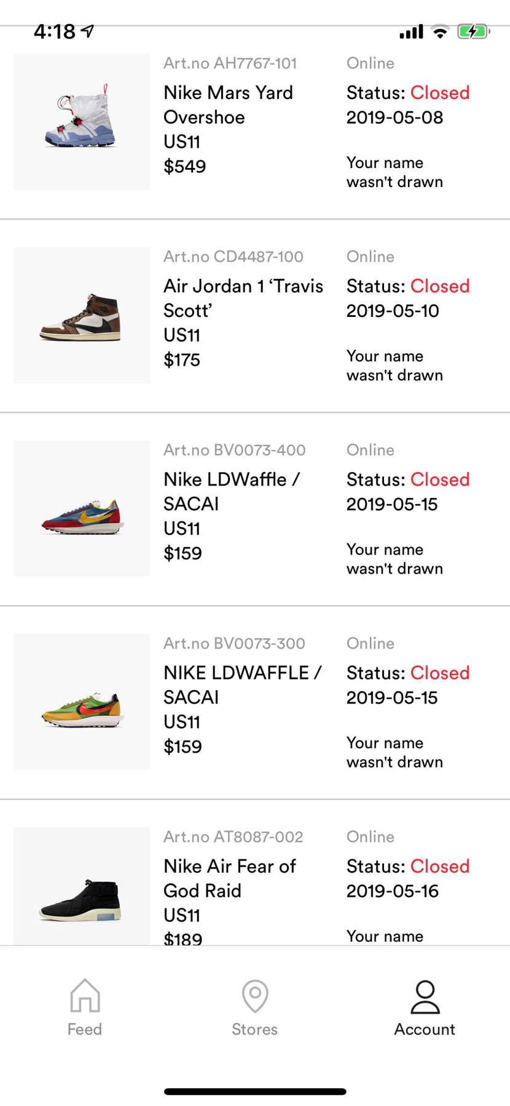The height and width of the screenshot is (1106, 510).
Task: Tap the Wi-Fi signal icon
Action: coord(440,31)
